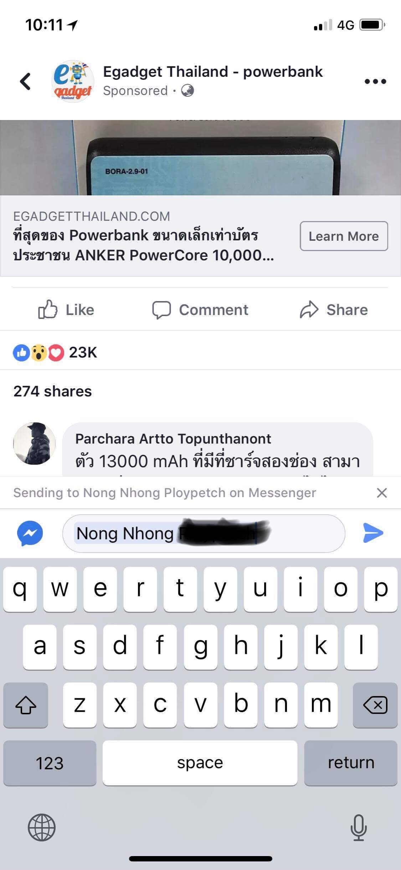Open Parchara Artto Topunthanont's profile picture
The width and height of the screenshot is (401, 870).
pyautogui.click(x=34, y=444)
